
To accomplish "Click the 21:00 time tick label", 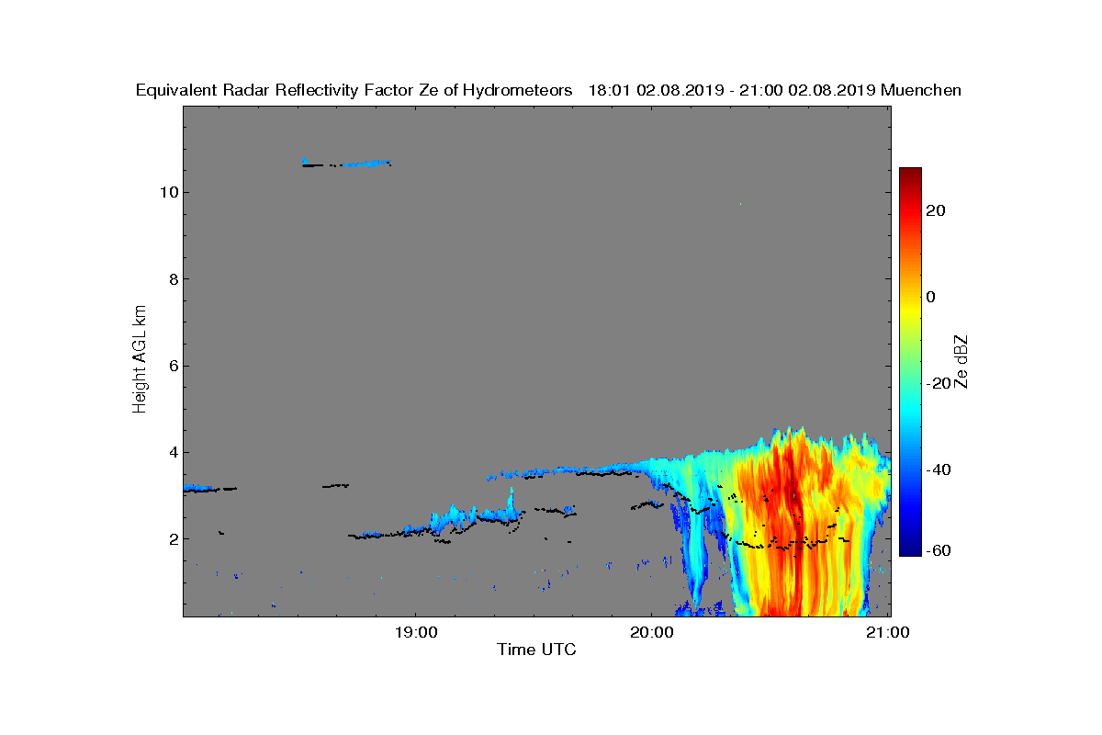I will pyautogui.click(x=888, y=632).
